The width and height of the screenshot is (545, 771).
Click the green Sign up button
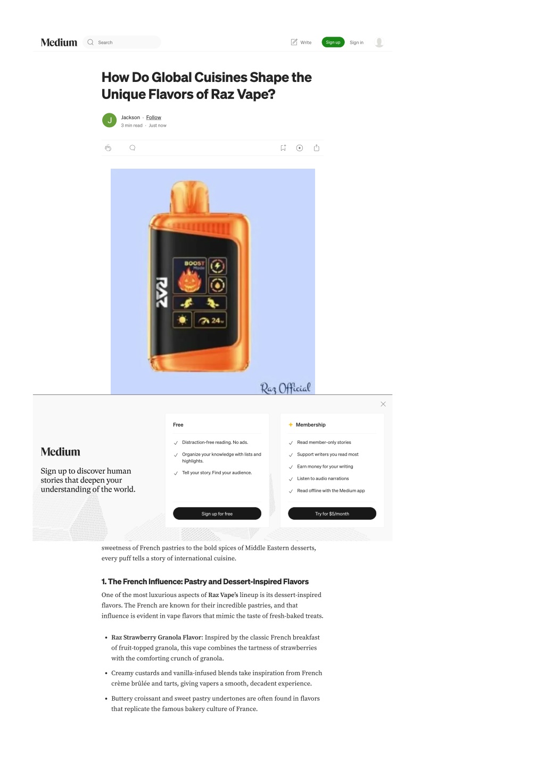pos(333,42)
